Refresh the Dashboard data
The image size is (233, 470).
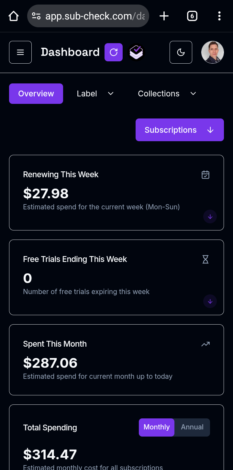point(114,52)
